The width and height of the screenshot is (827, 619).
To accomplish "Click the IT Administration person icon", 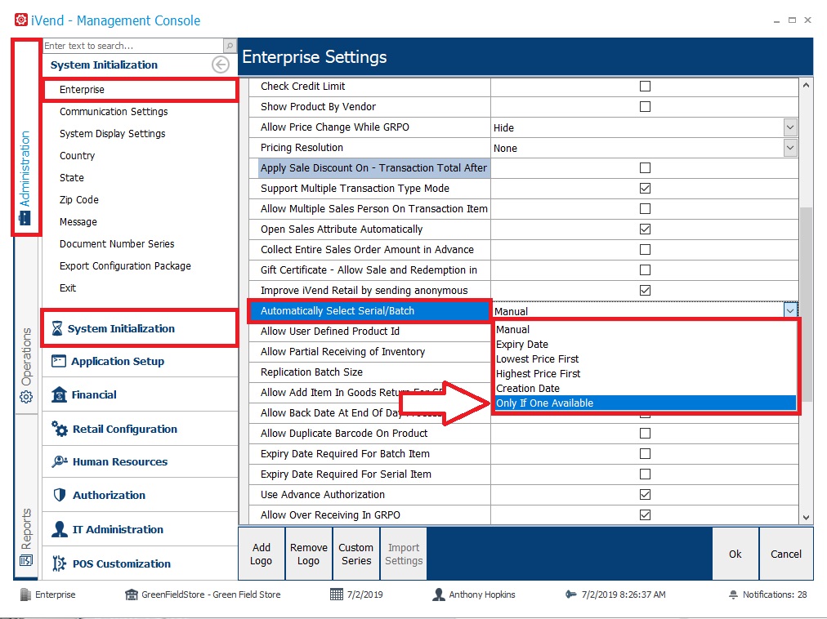I will click(60, 529).
